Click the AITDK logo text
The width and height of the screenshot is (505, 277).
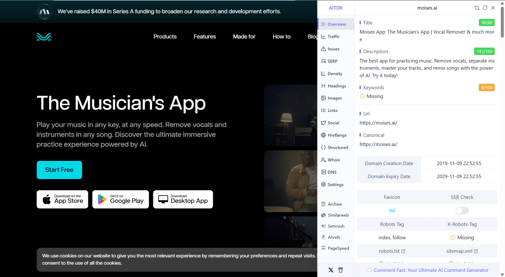pos(336,8)
